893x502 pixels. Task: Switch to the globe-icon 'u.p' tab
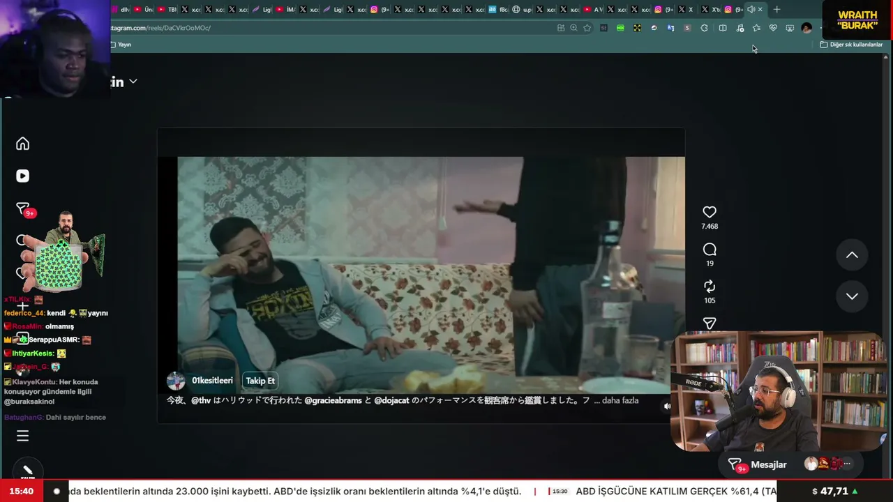[x=521, y=9]
